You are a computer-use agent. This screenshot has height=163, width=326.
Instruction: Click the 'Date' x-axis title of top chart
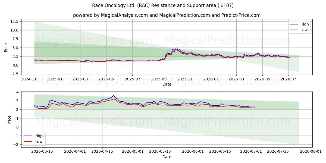[167, 84]
